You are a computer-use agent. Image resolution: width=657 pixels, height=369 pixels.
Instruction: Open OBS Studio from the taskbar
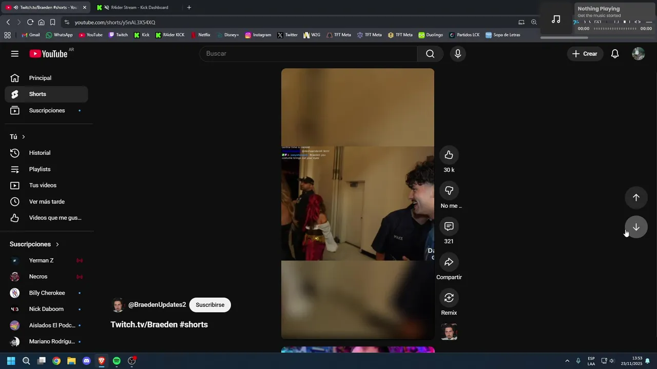(x=131, y=361)
